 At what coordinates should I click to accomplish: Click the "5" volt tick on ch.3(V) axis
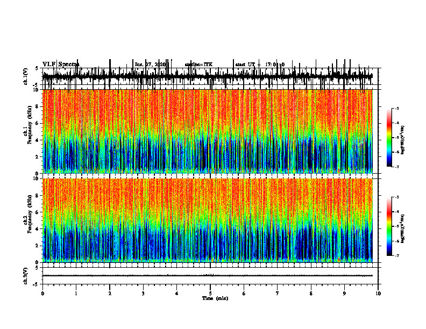37,268
